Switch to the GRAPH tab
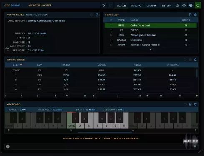The height and width of the screenshot is (156, 204). tap(151, 5)
